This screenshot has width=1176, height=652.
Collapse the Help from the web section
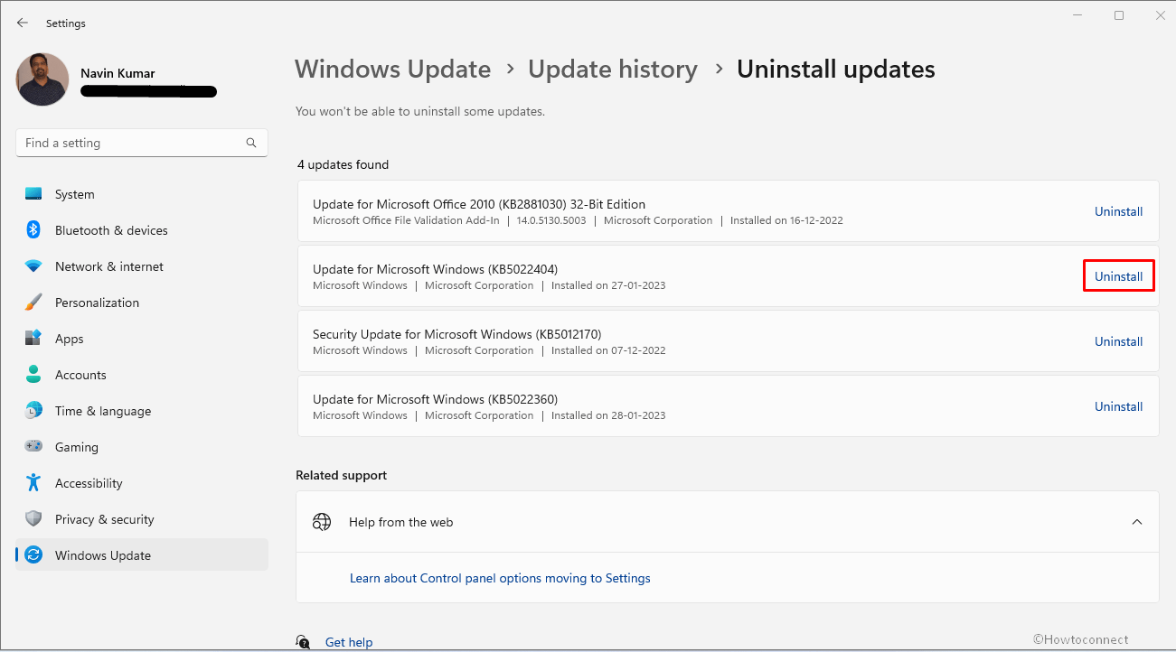click(x=1137, y=522)
